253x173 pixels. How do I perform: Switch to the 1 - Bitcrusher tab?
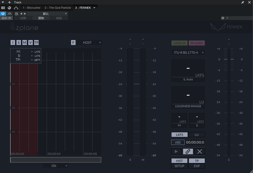(32, 8)
